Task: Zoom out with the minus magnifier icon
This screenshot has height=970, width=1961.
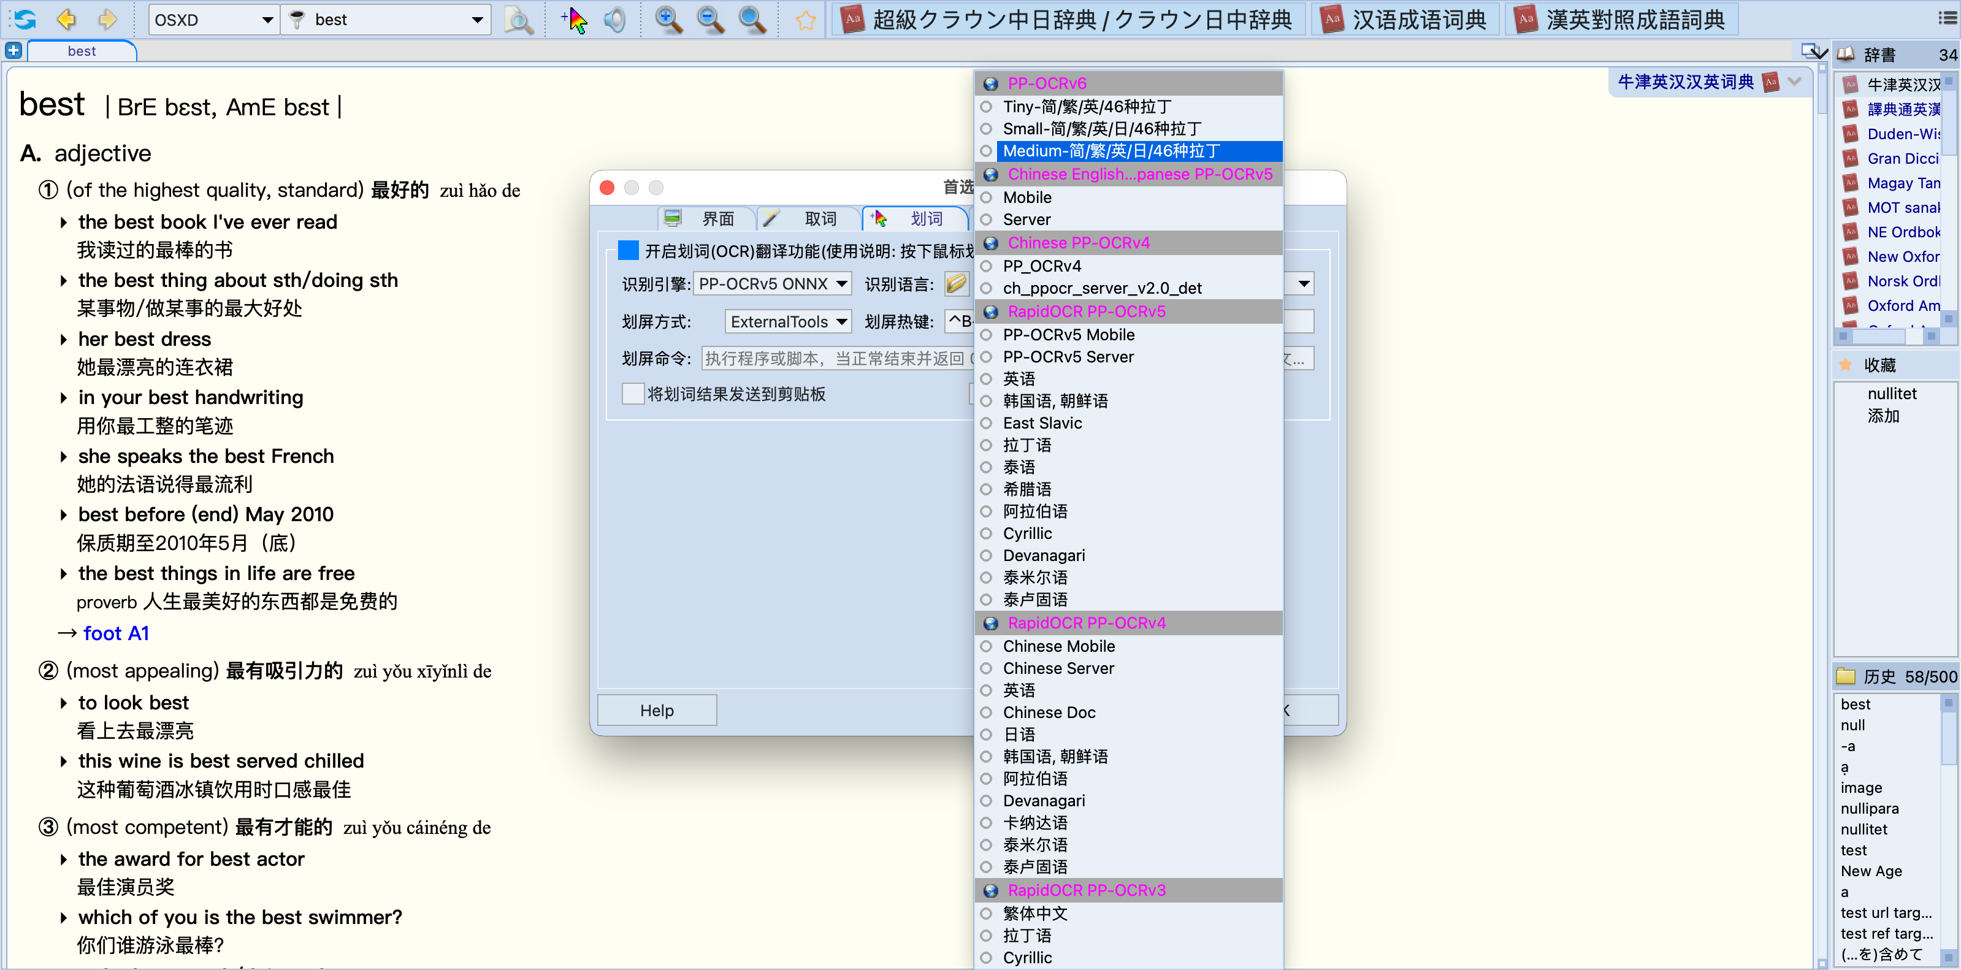Action: [710, 20]
